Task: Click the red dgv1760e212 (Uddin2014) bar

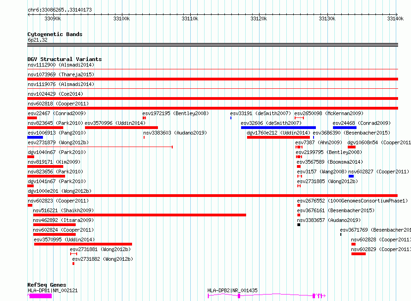Action: pos(278,137)
